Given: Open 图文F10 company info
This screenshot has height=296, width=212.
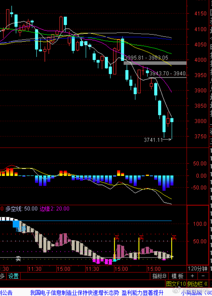Looking at the screenshot, I should pyautogui.click(x=176, y=284).
